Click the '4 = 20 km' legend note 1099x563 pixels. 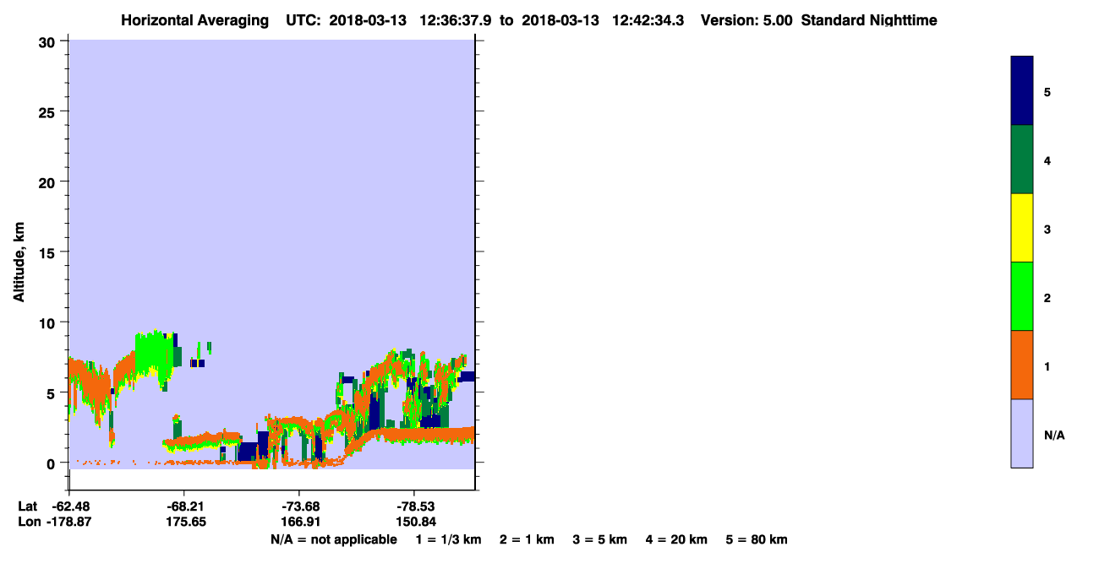(x=677, y=539)
